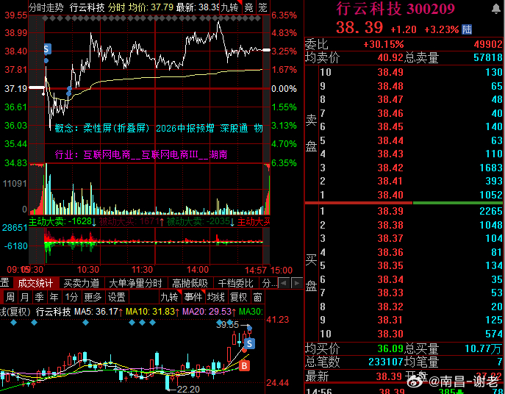This screenshot has width=505, height=394.
Task: Click the stock title 行云科技 300209
Action: click(395, 9)
